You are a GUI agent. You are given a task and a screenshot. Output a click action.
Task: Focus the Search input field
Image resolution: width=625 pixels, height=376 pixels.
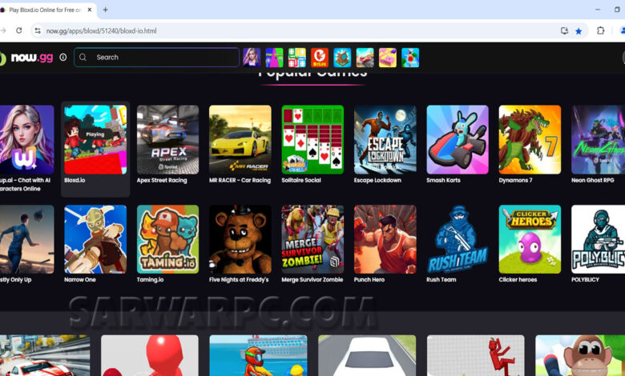pyautogui.click(x=156, y=58)
